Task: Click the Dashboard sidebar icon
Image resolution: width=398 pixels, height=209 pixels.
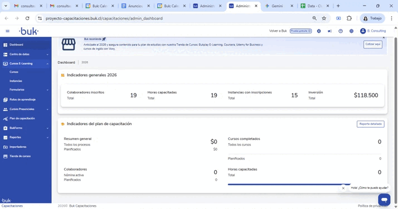Action: 6,45
